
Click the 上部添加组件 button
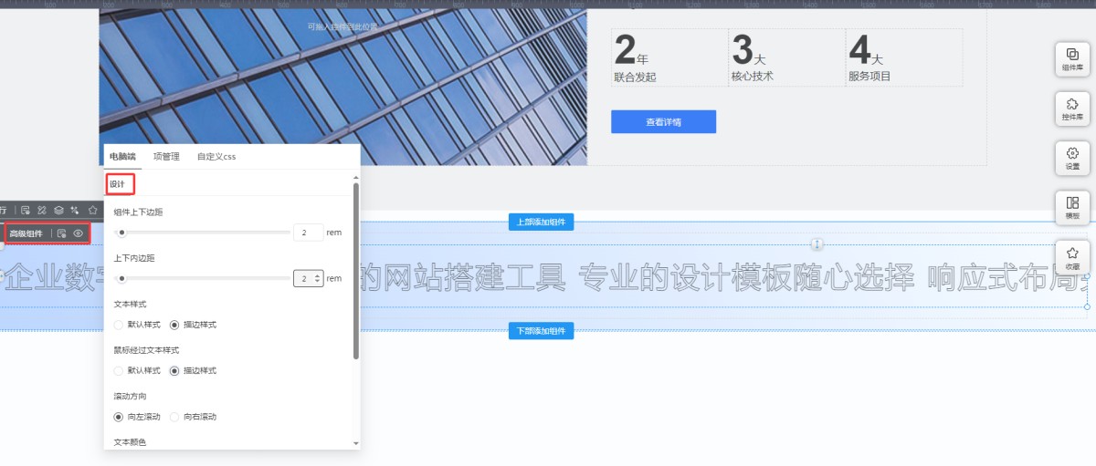point(541,222)
